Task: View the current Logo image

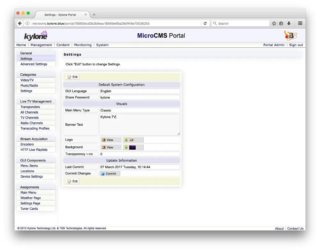Action: coord(111,140)
